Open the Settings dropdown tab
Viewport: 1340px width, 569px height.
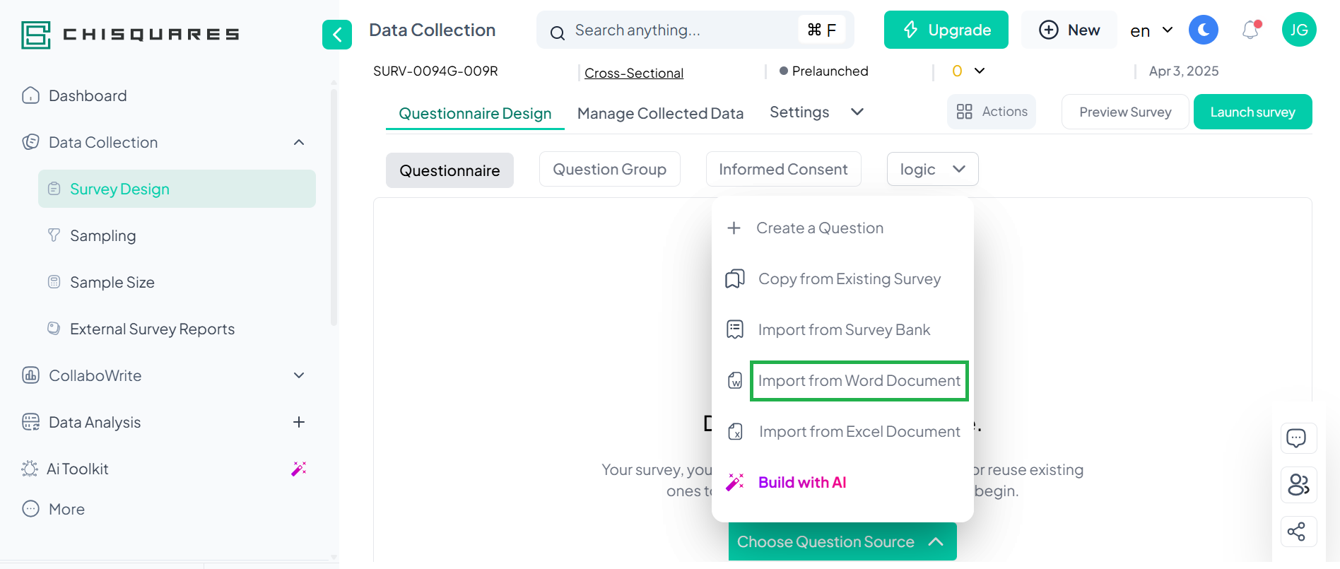coord(816,112)
